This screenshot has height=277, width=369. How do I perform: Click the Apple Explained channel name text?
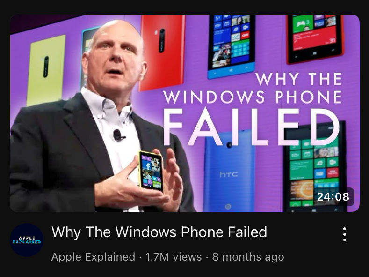tap(93, 257)
